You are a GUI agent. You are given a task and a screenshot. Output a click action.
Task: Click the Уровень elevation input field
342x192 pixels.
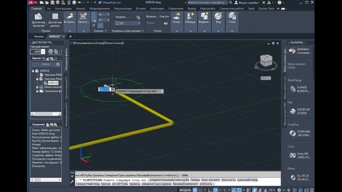point(125,17)
